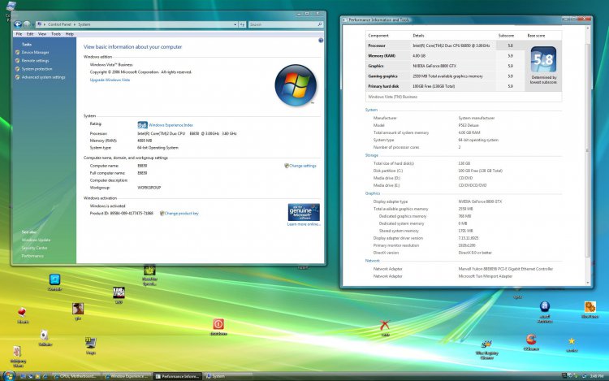Open the Help menu

[70, 34]
